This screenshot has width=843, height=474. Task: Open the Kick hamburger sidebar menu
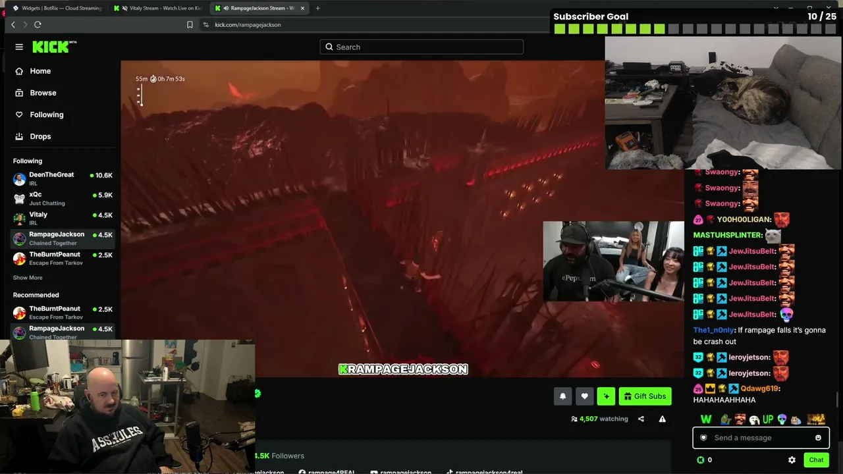click(x=19, y=47)
